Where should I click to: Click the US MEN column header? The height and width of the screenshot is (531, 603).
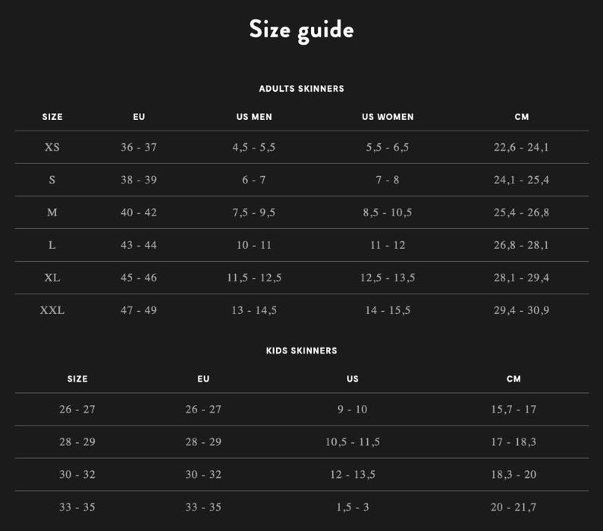pos(254,117)
